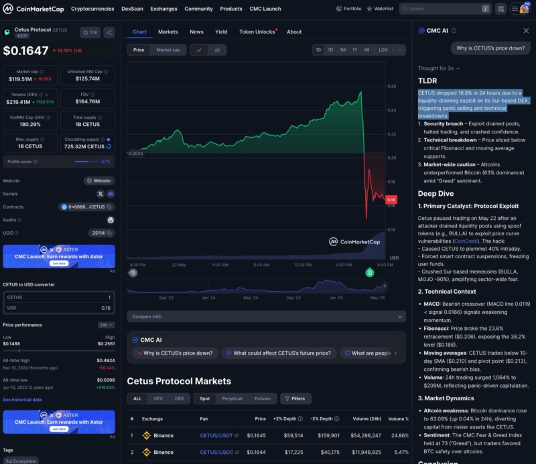Open the About tab
The width and height of the screenshot is (536, 464).
pyautogui.click(x=294, y=32)
